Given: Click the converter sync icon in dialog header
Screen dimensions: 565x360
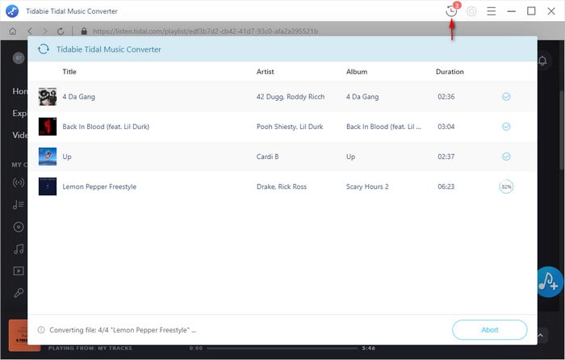Looking at the screenshot, I should click(44, 49).
